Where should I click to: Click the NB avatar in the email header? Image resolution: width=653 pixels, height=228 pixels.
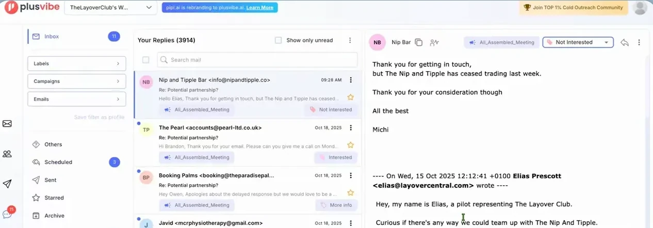[x=378, y=42]
